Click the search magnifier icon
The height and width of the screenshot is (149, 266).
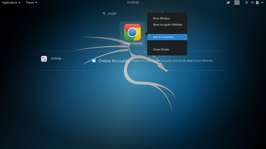(104, 13)
